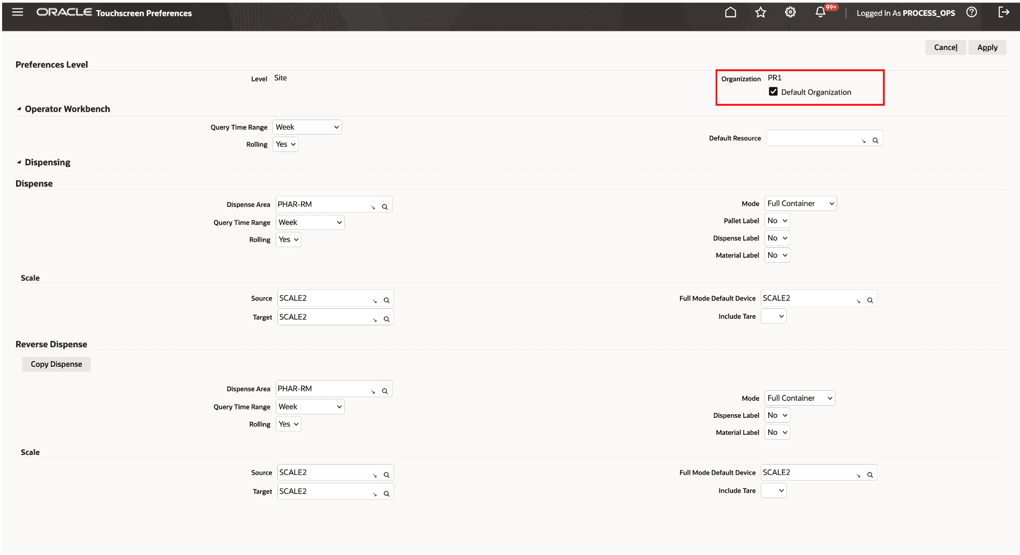Open the Help question mark icon
The height and width of the screenshot is (555, 1020).
point(972,12)
